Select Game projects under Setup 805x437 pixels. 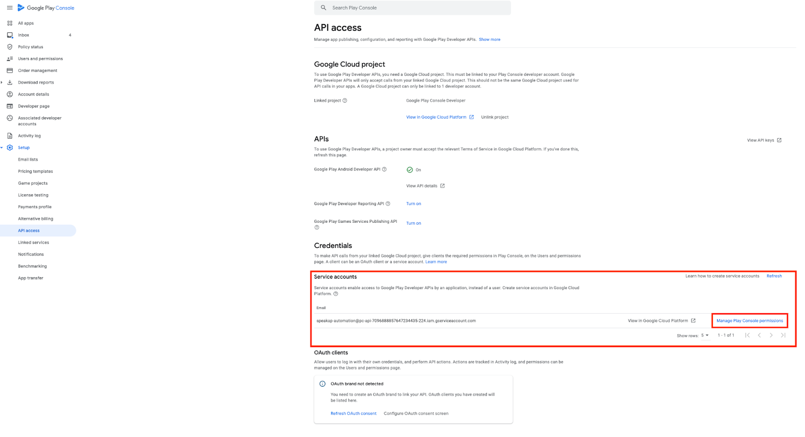click(x=33, y=183)
